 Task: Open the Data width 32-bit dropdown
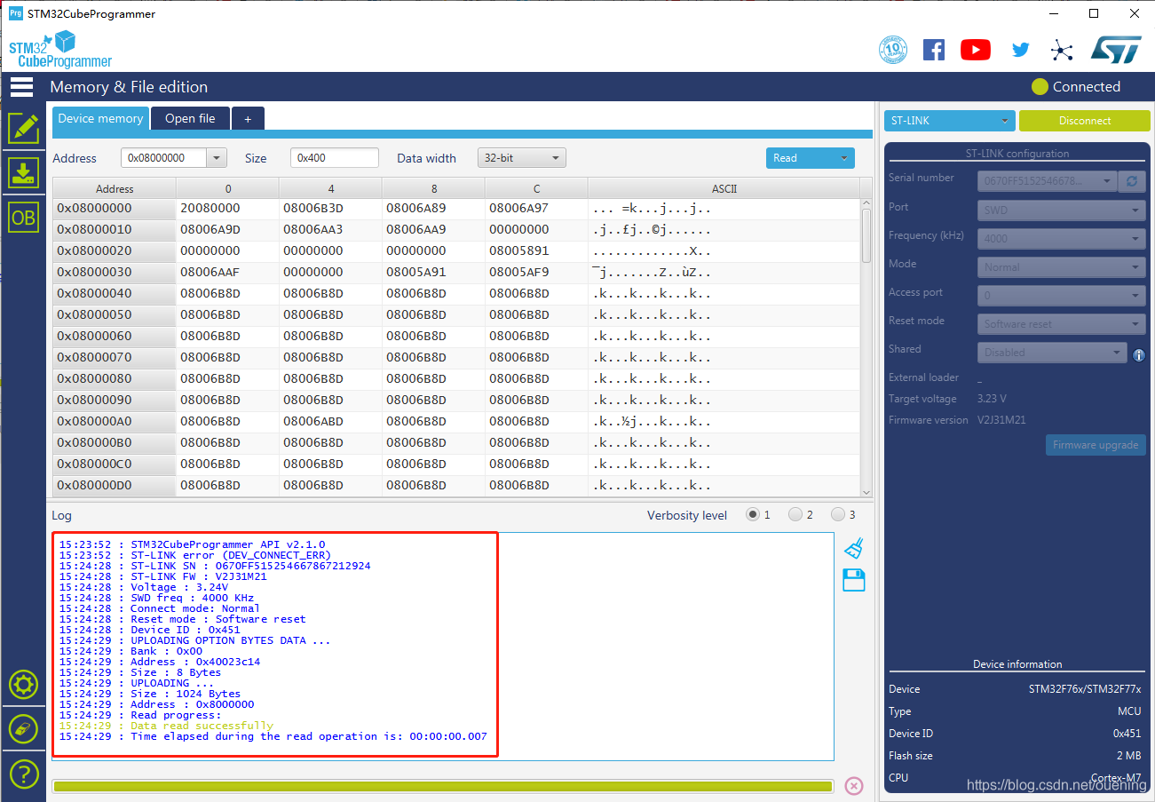(521, 158)
